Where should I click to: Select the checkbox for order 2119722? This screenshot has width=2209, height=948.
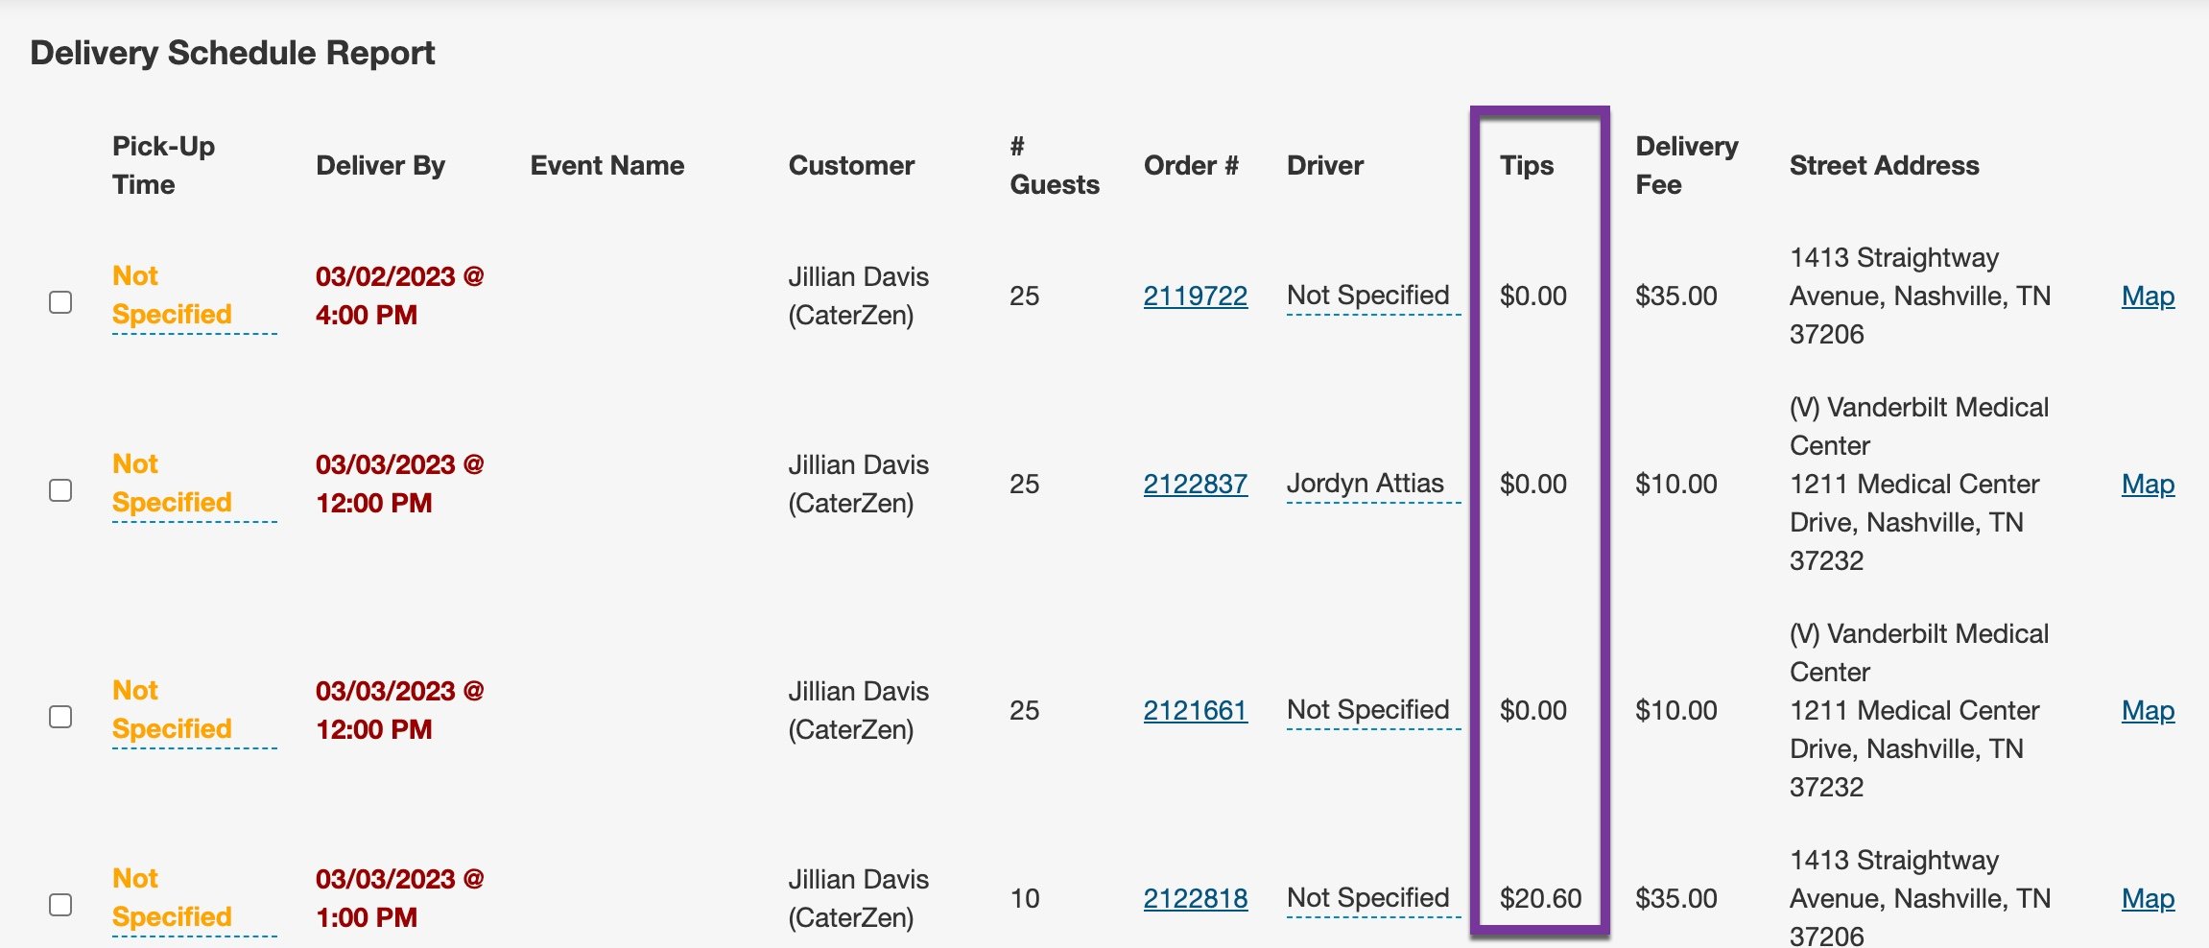coord(59,302)
